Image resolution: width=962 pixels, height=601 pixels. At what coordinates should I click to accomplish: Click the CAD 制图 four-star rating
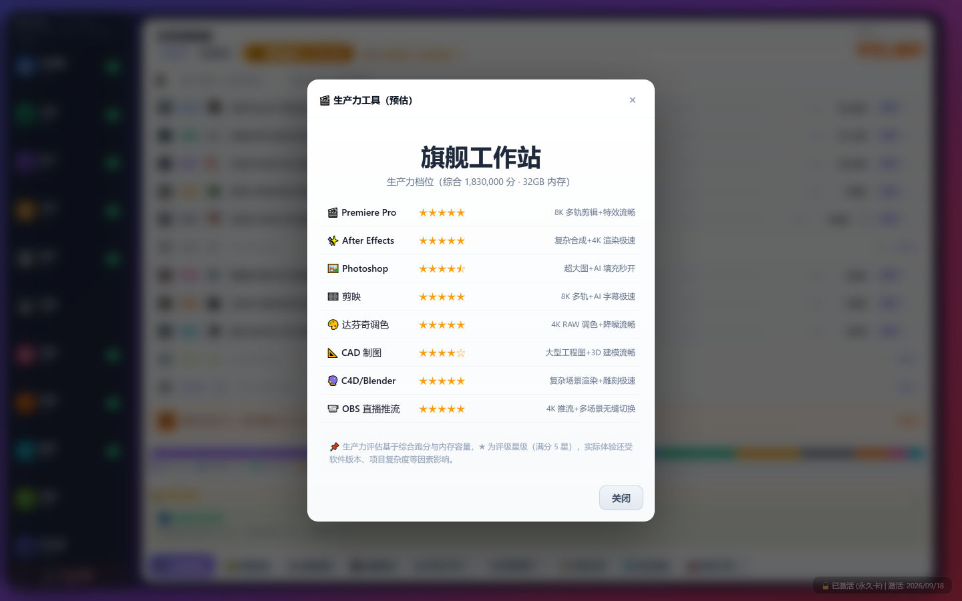coord(442,353)
